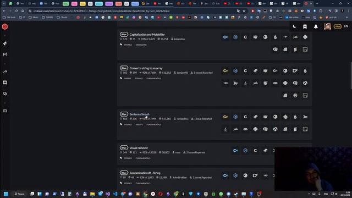Open the 2 Issues Reported link for Vowel remover
Image resolution: width=352 pixels, height=198 pixels.
tap(194, 152)
